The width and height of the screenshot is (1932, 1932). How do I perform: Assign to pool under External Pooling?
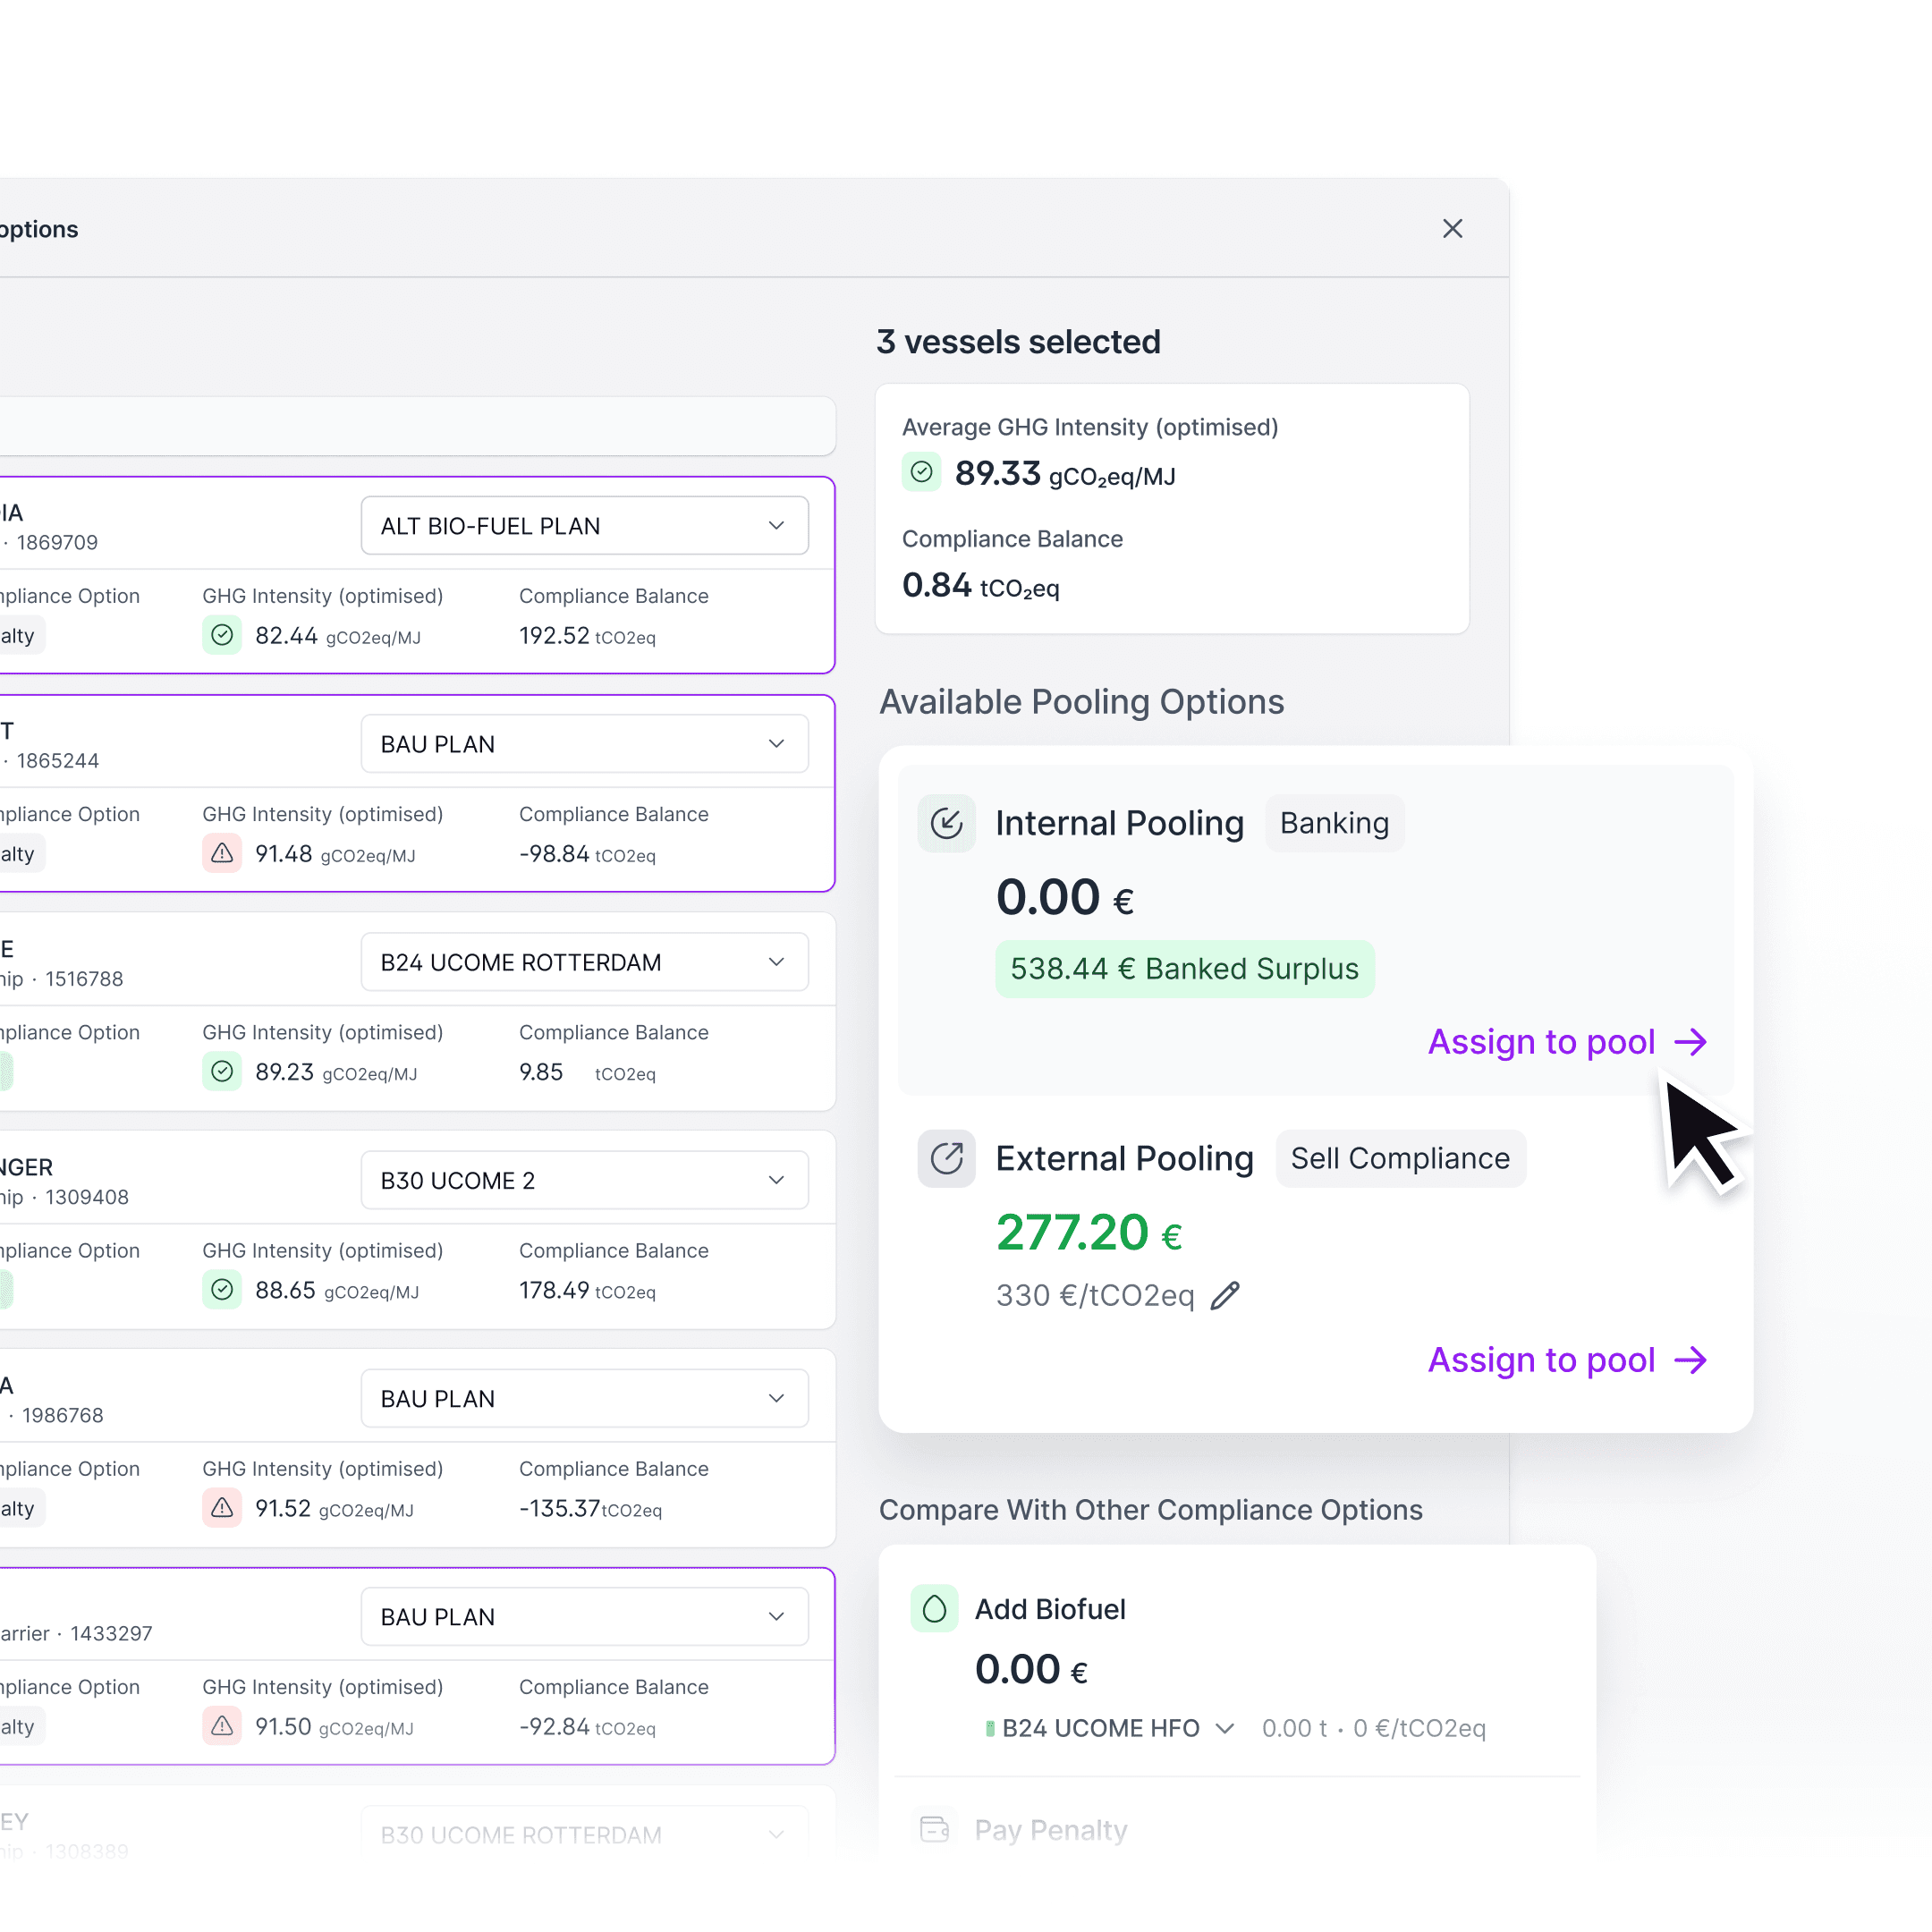(x=1567, y=1360)
